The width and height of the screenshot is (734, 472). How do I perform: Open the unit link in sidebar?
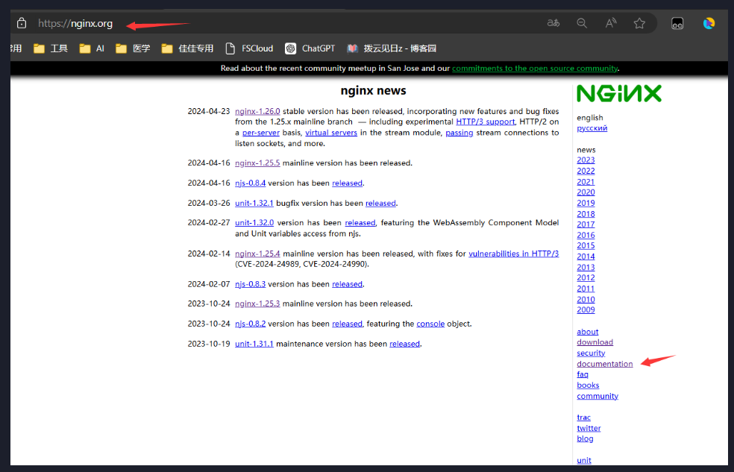584,460
